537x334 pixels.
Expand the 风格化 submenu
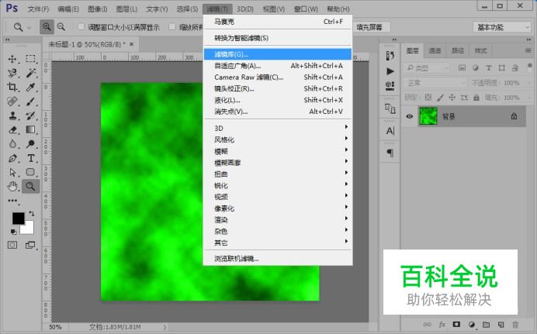tap(278, 139)
